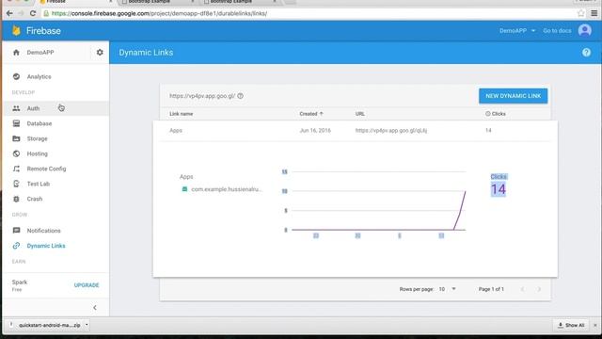Viewport: 602px width, 339px height.
Task: Click the Auth people icon
Action: [x=16, y=108]
